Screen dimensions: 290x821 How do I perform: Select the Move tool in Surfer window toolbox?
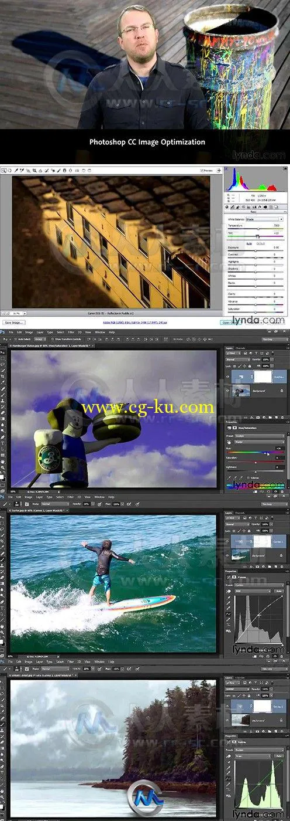[3, 517]
